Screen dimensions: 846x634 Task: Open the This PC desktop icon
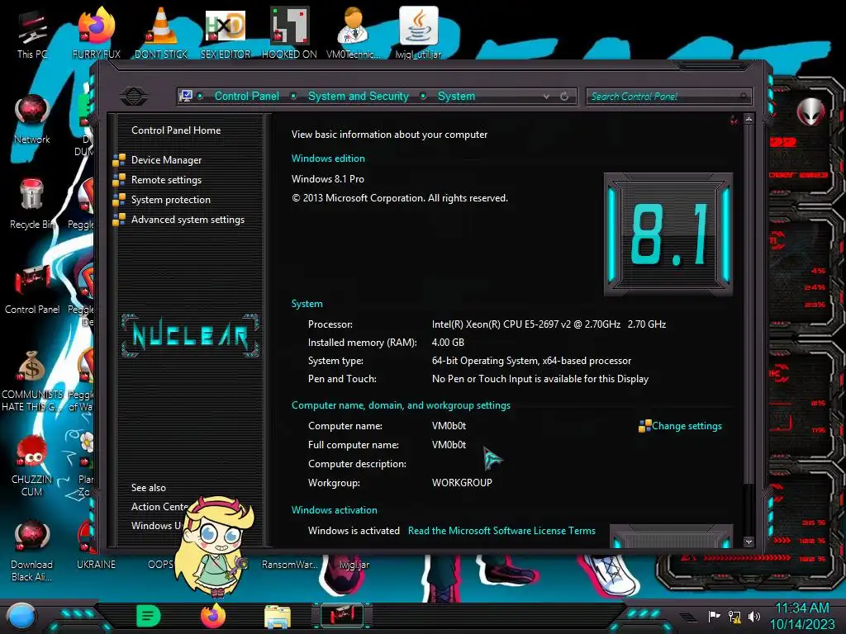[x=32, y=33]
